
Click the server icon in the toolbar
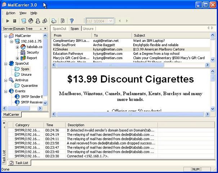point(24,21)
